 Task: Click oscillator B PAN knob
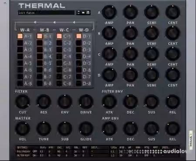pyautogui.click(x=130, y=33)
